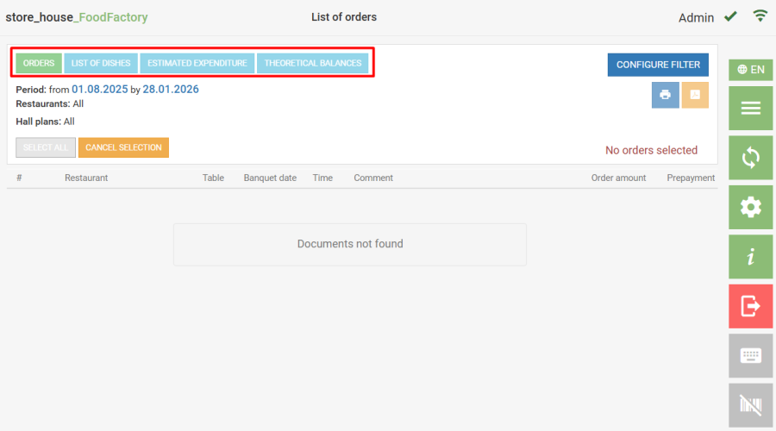Open the EN language selector
Image resolution: width=776 pixels, height=431 pixels.
click(x=750, y=70)
